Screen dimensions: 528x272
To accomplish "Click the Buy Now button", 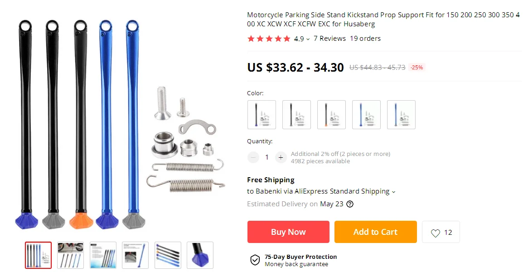I will click(x=288, y=232).
